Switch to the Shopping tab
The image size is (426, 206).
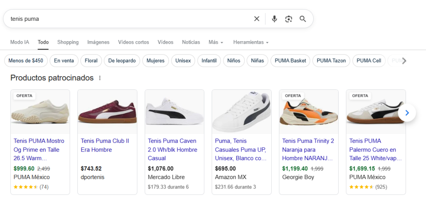(68, 42)
